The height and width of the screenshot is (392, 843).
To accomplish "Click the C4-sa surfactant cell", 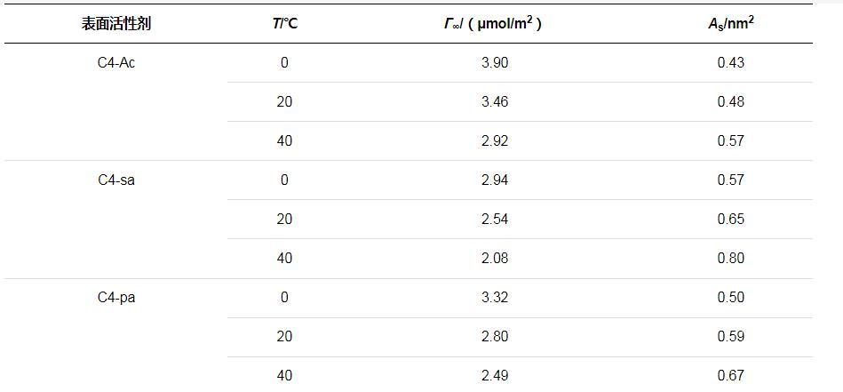I will click(115, 180).
